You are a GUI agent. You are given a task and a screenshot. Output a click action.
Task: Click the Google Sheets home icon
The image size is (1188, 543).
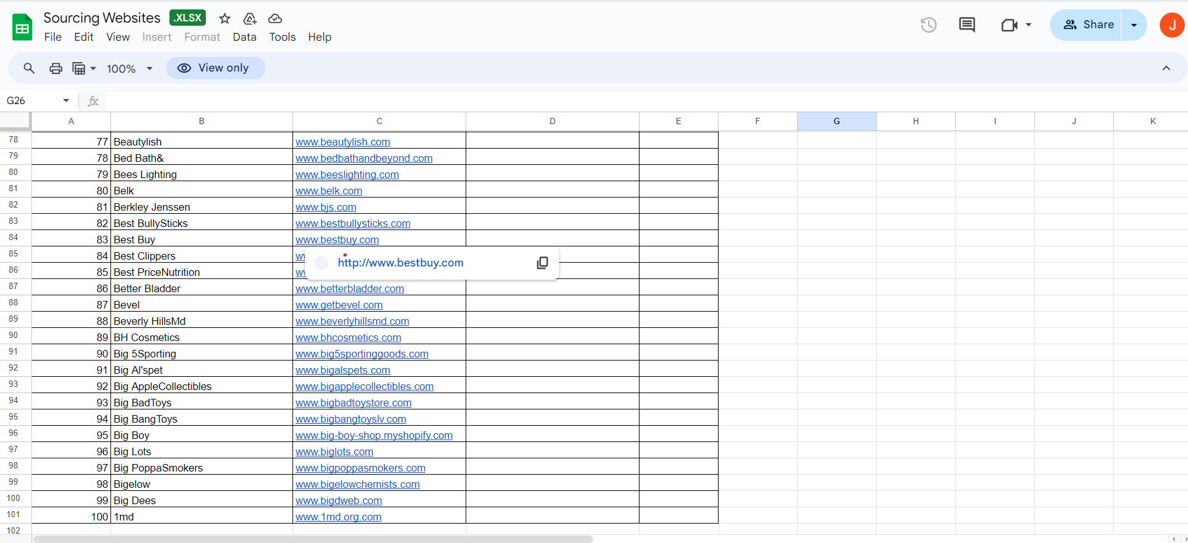pyautogui.click(x=22, y=27)
